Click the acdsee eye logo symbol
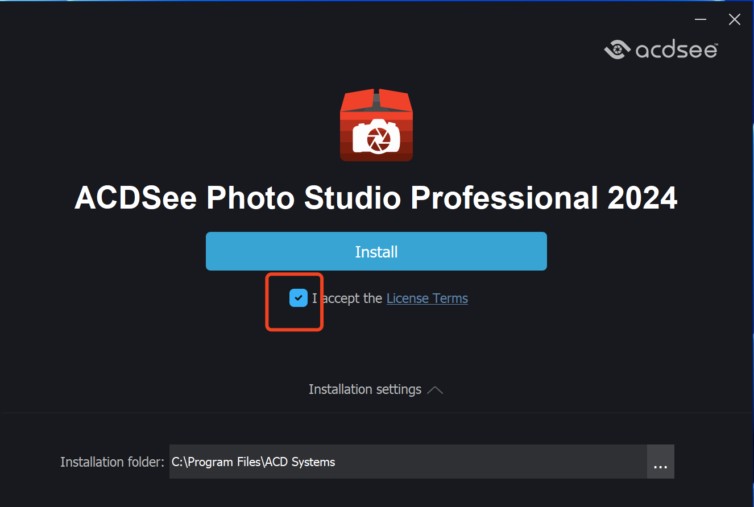Image resolution: width=754 pixels, height=507 pixels. tap(618, 49)
